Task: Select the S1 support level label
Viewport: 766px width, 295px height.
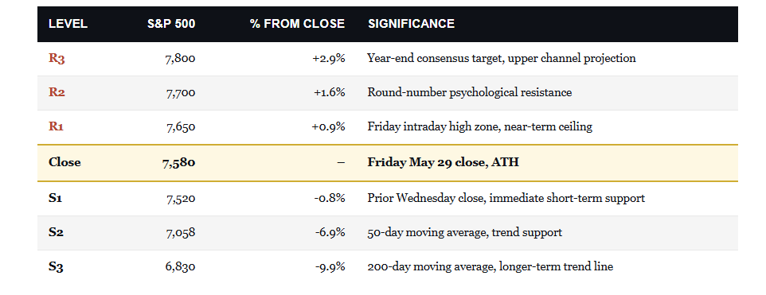Action: [x=56, y=199]
